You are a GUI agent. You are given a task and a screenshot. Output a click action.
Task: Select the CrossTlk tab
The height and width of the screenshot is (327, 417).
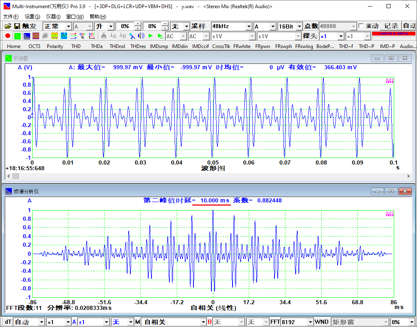221,46
